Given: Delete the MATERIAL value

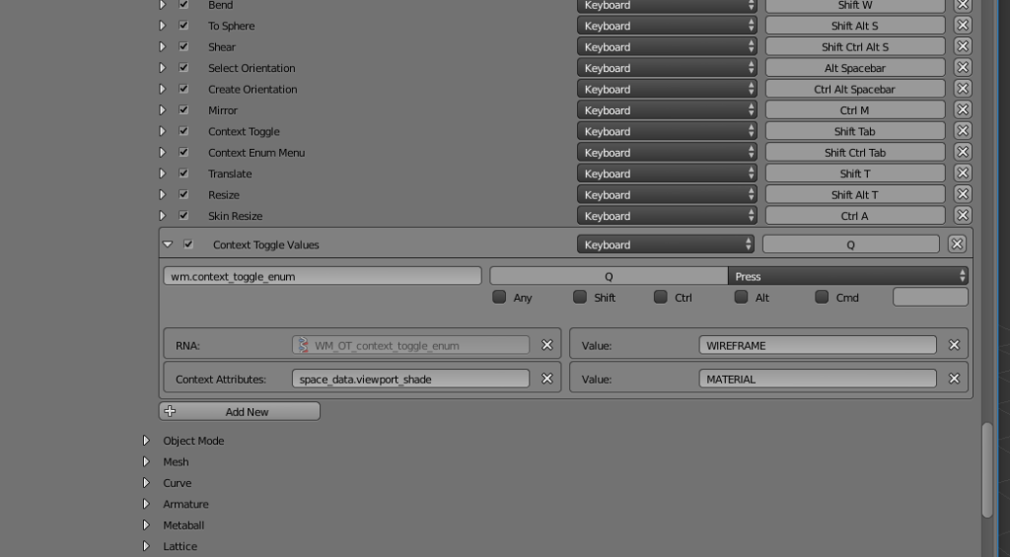Looking at the screenshot, I should click(x=954, y=379).
